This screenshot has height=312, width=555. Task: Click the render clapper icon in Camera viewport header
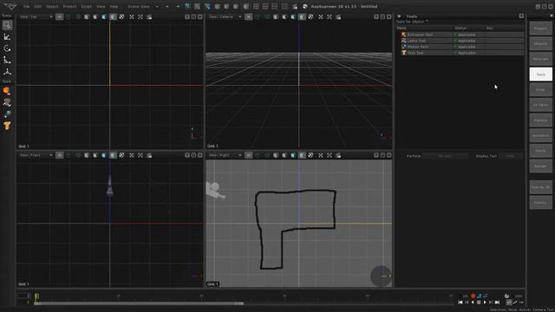pos(338,16)
